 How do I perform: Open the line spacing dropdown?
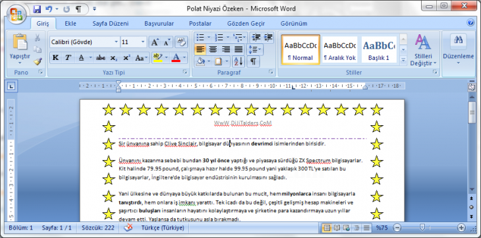tap(255, 49)
